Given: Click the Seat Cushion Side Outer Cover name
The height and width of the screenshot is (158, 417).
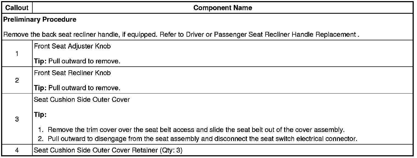Looking at the screenshot, I should [x=82, y=100].
